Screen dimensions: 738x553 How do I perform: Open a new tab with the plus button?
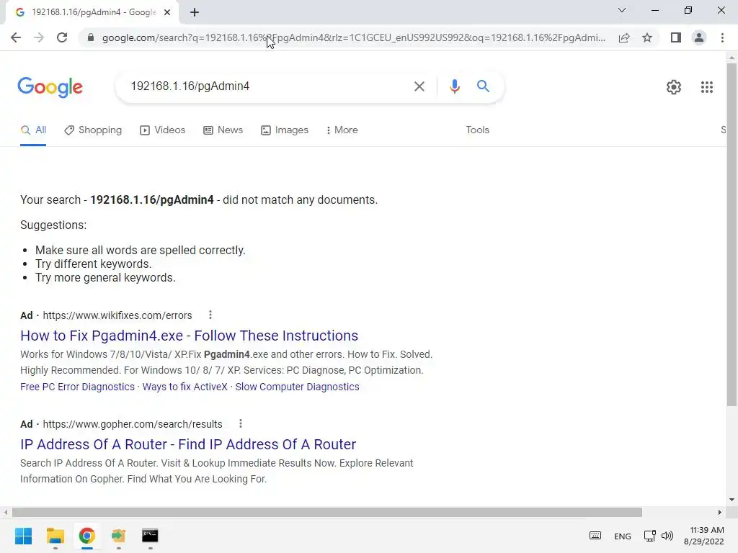coord(195,13)
